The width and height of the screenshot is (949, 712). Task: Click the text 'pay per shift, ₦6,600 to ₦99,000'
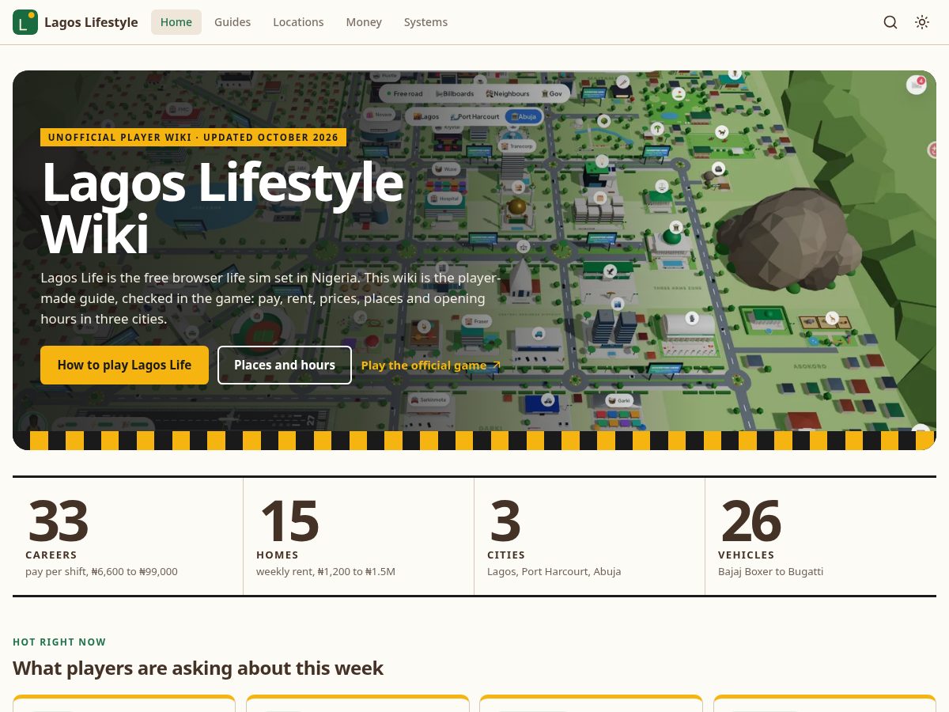point(101,571)
